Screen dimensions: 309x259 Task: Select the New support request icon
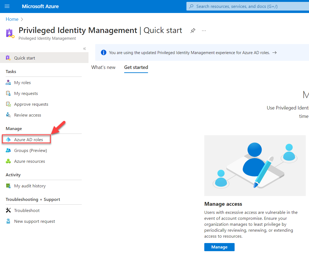point(9,221)
